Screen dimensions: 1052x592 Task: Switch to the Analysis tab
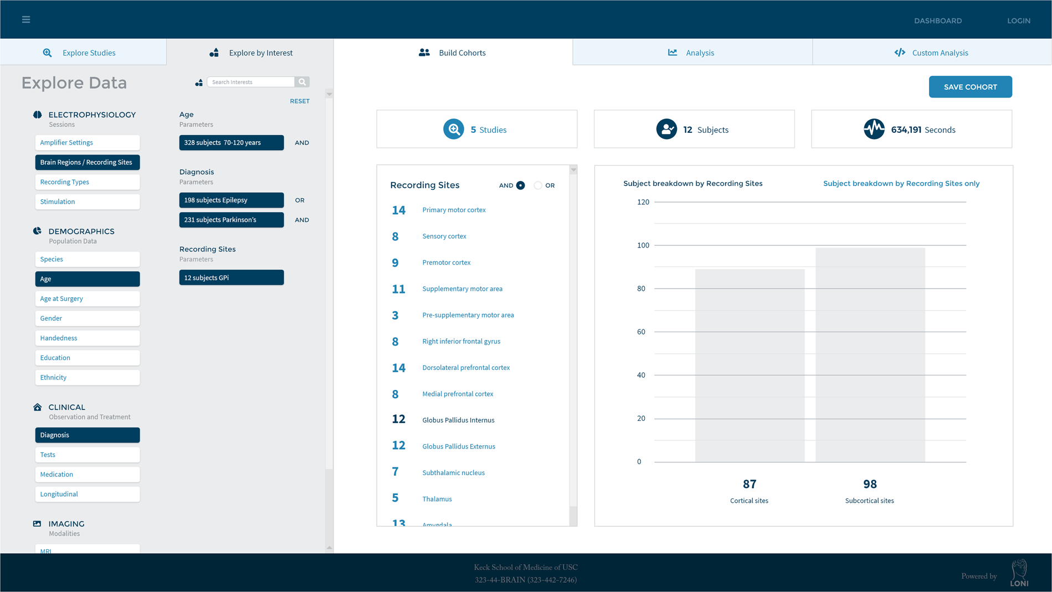[692, 52]
